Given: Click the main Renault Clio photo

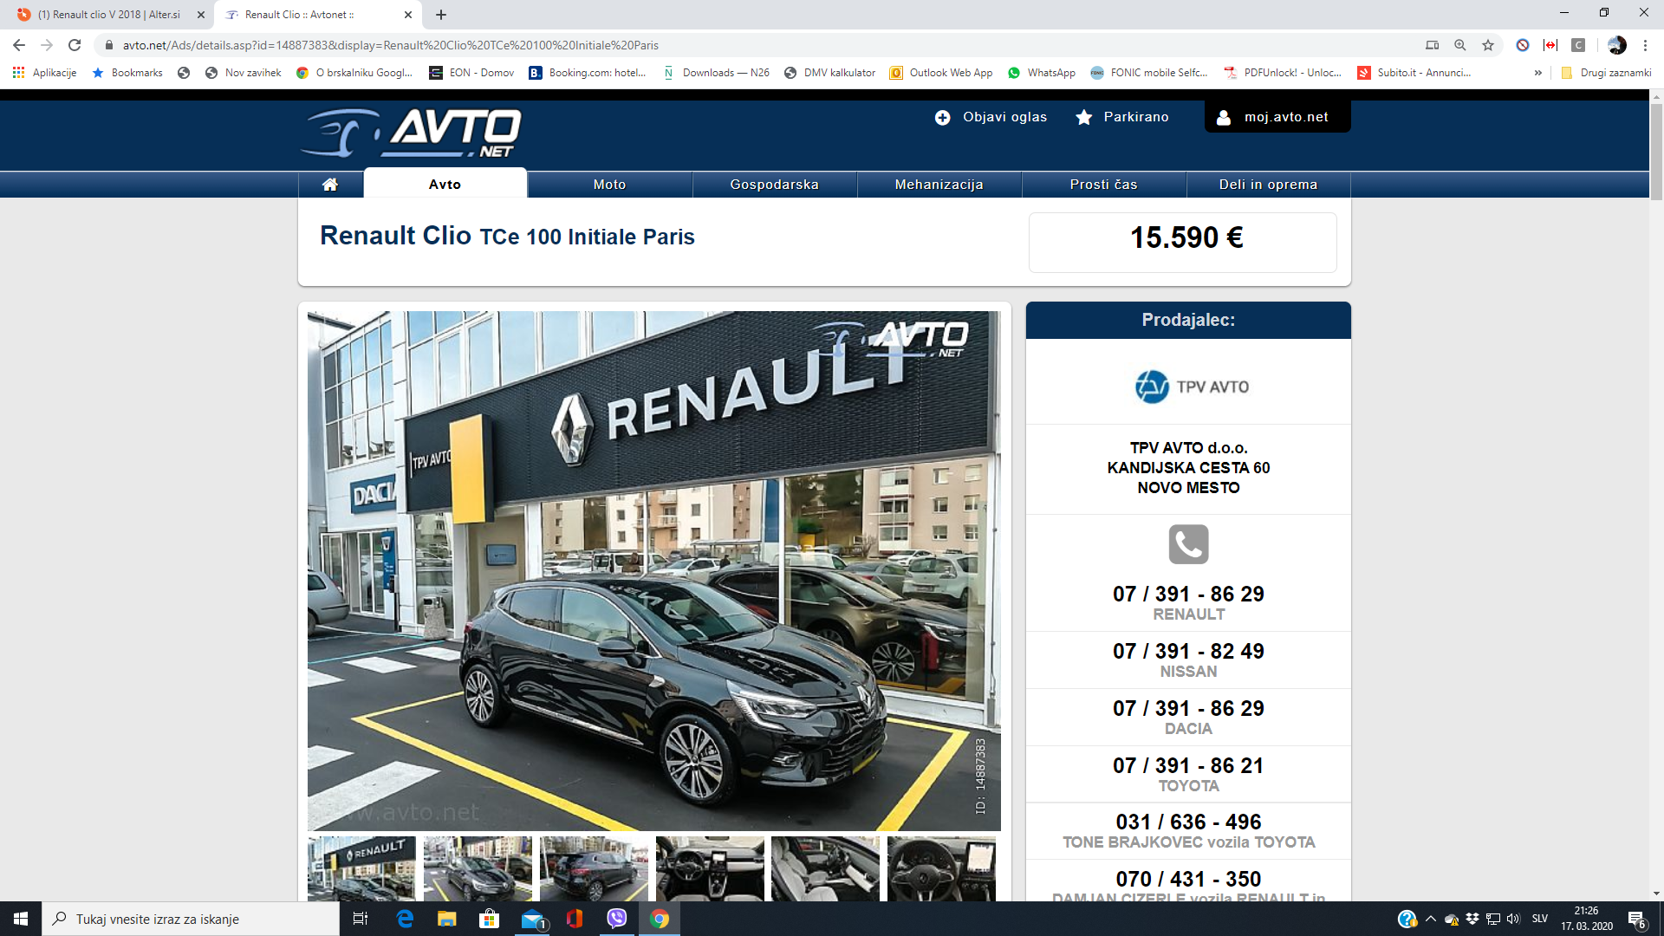Looking at the screenshot, I should click(x=654, y=571).
